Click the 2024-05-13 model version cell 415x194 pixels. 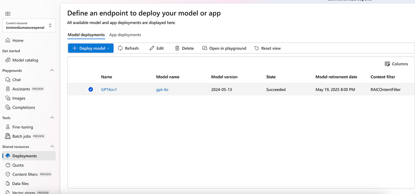click(222, 90)
